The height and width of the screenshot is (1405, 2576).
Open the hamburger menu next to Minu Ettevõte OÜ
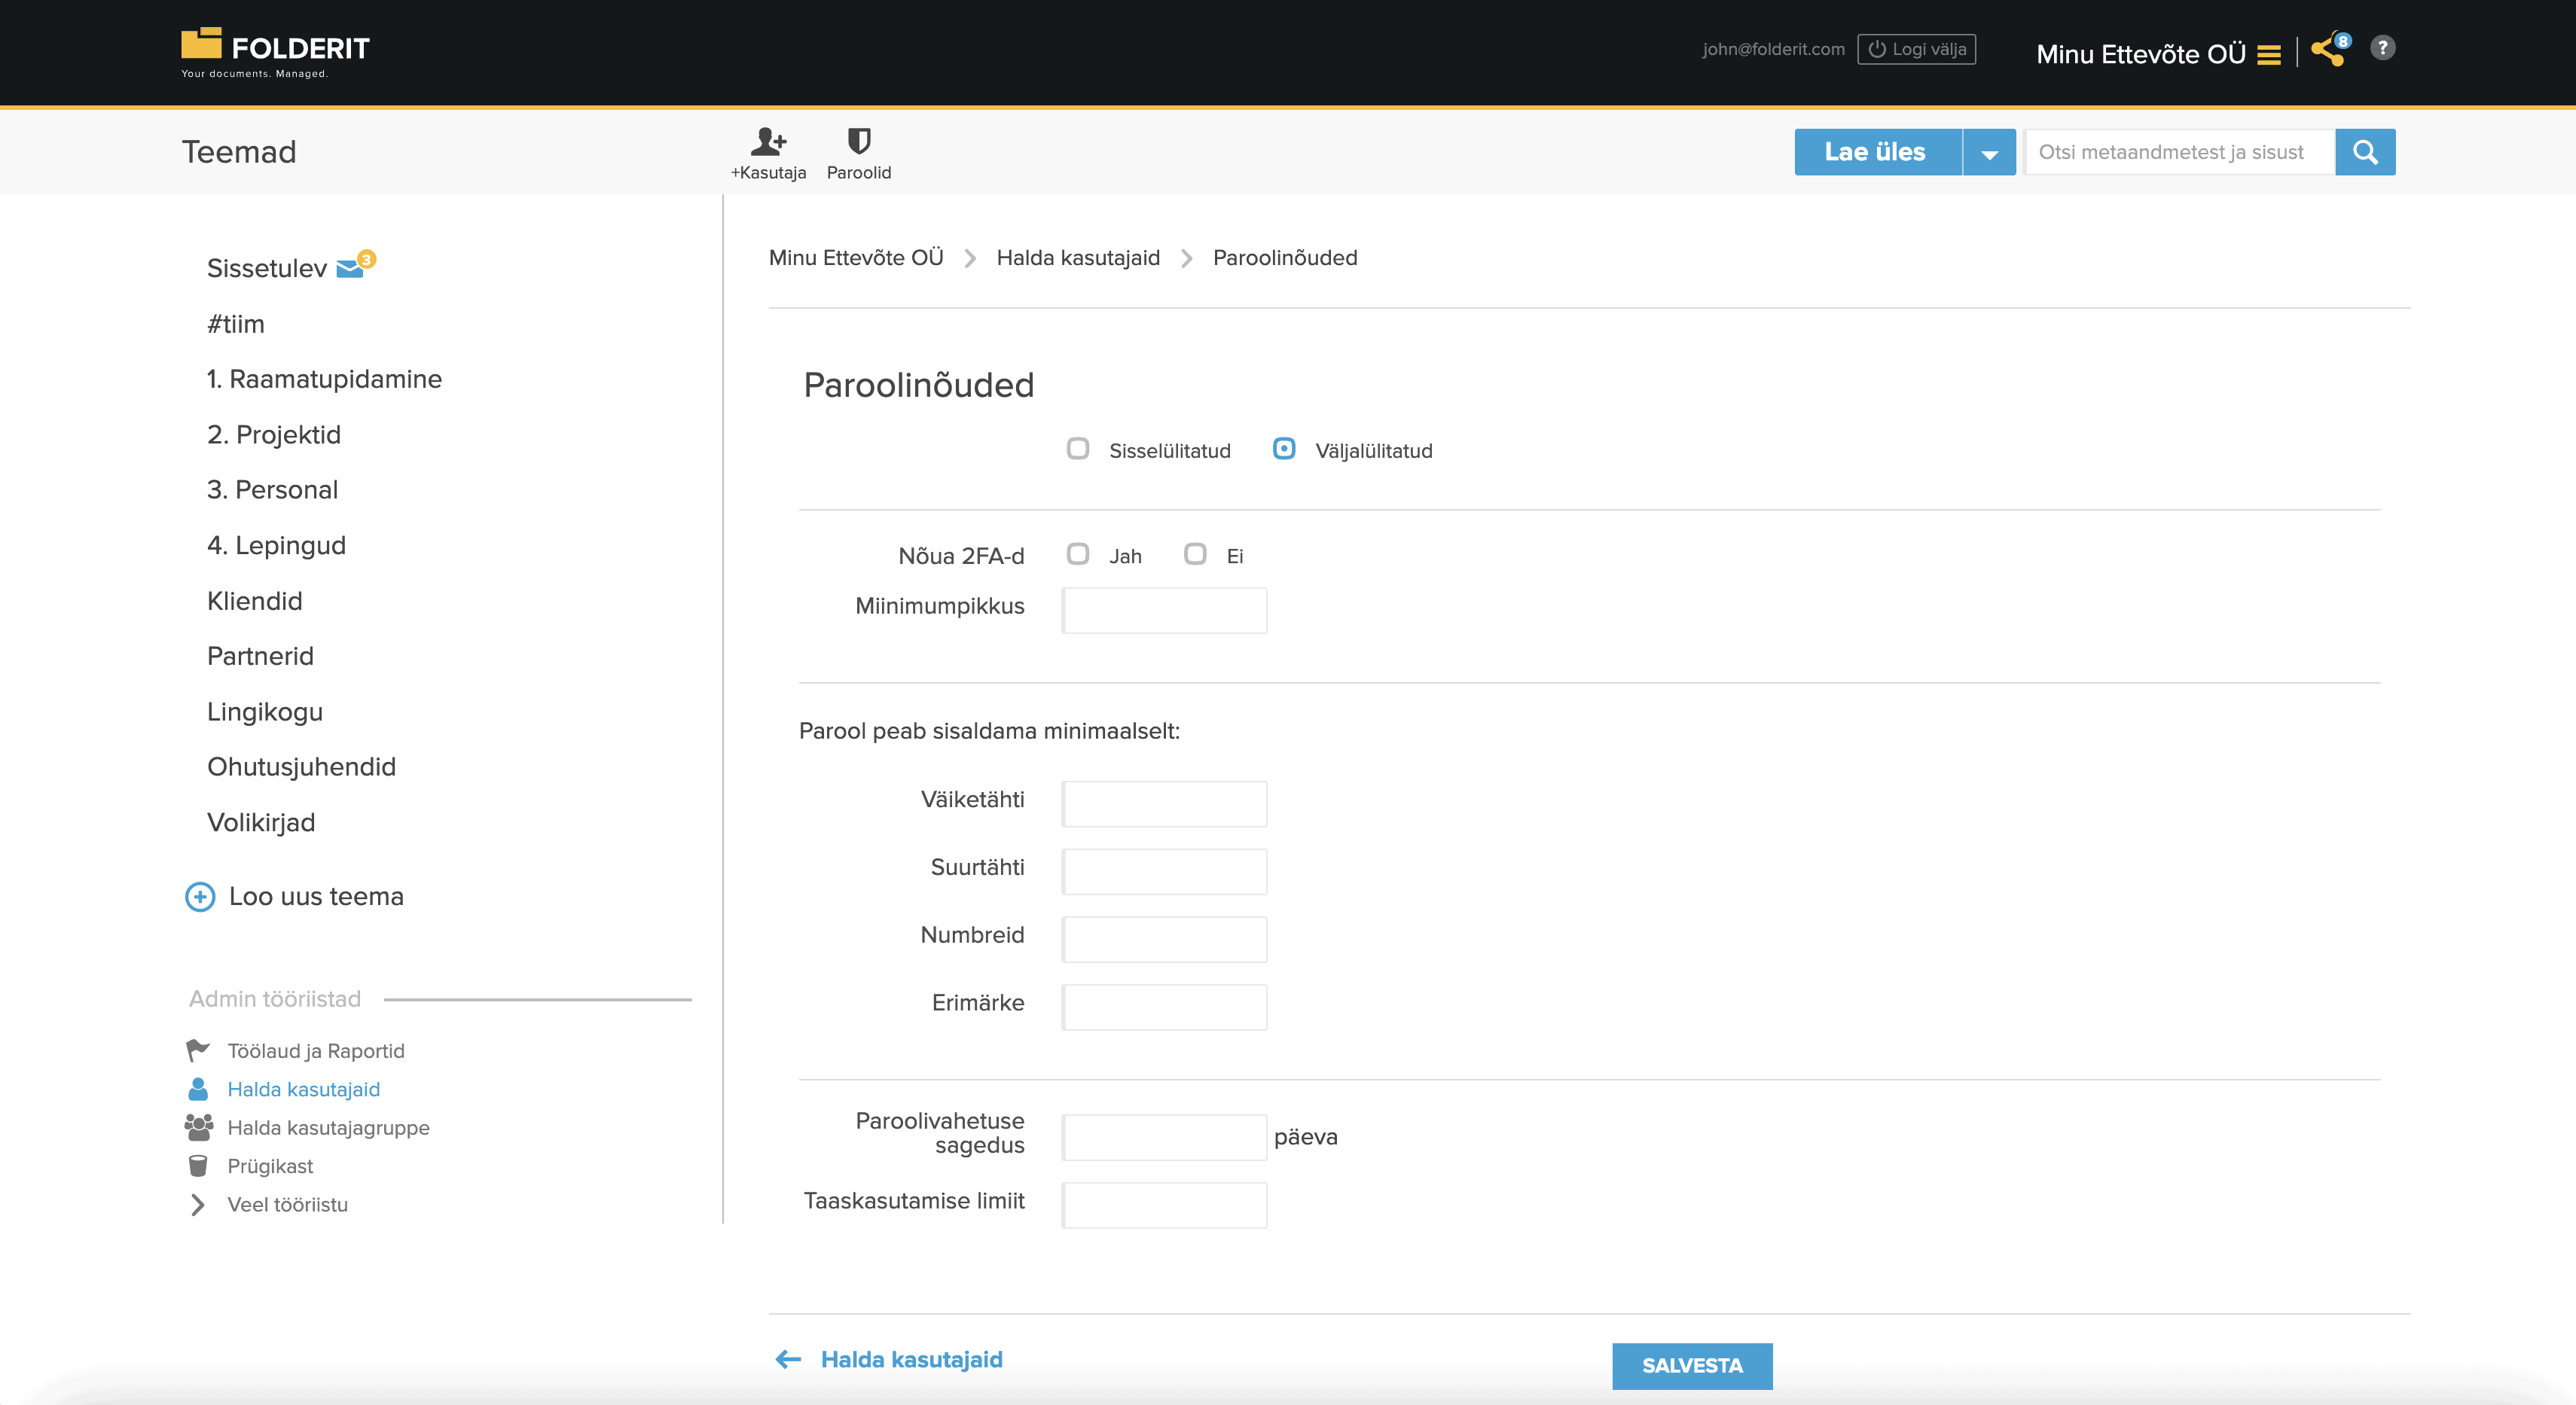click(2269, 55)
